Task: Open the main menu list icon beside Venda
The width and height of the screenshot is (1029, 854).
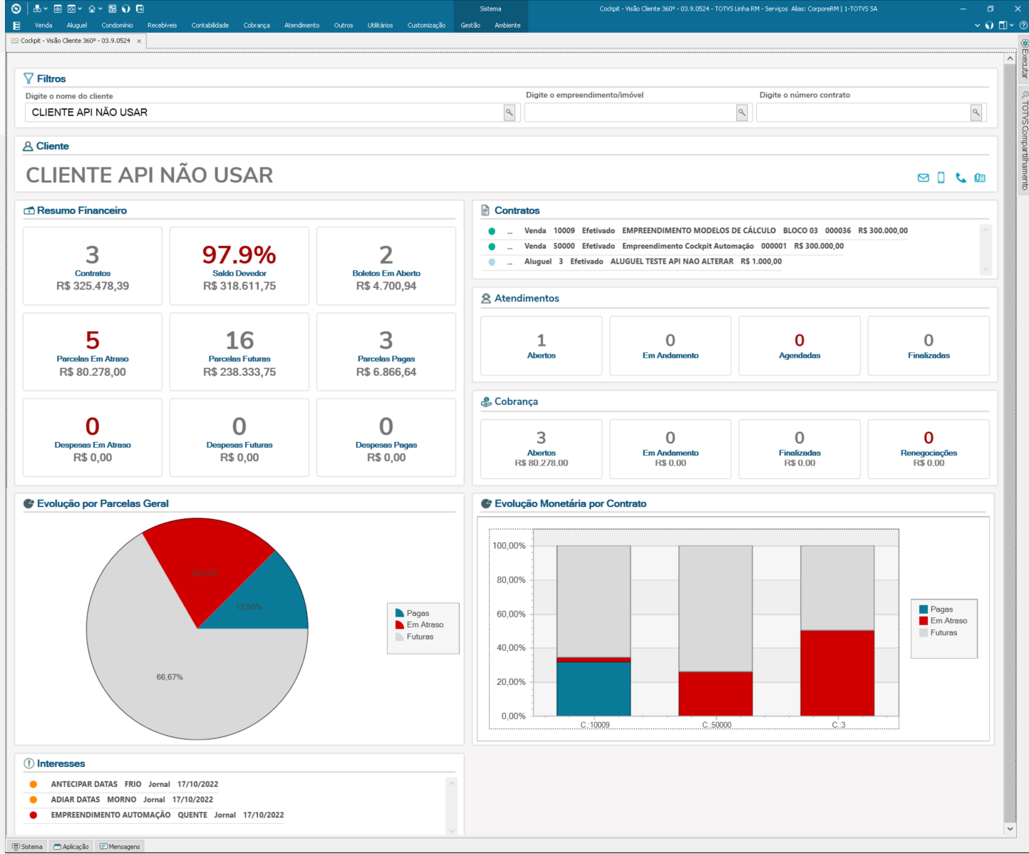Action: coord(16,25)
